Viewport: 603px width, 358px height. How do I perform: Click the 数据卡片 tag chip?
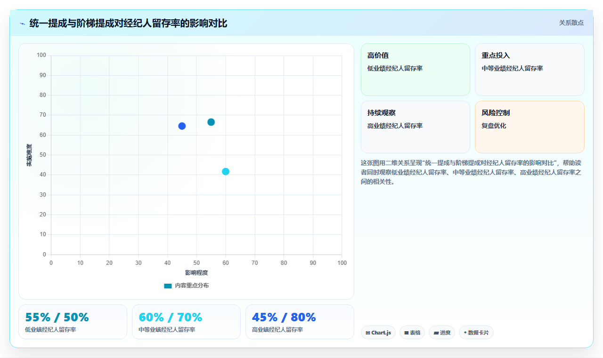[476, 333]
